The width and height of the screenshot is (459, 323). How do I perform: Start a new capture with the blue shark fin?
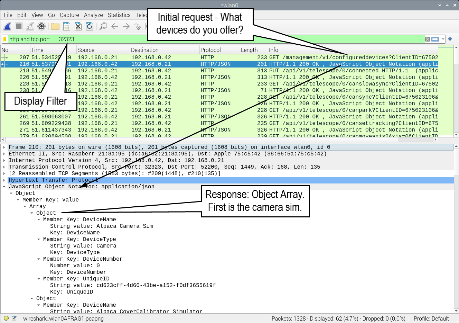(x=7, y=26)
